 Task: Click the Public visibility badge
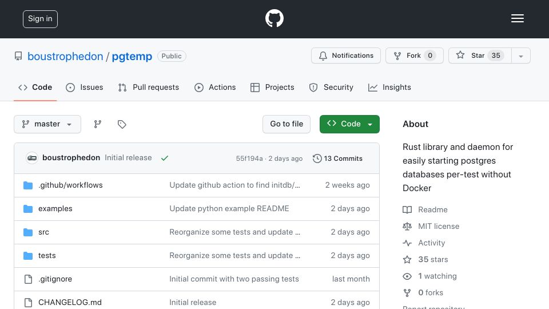point(172,56)
